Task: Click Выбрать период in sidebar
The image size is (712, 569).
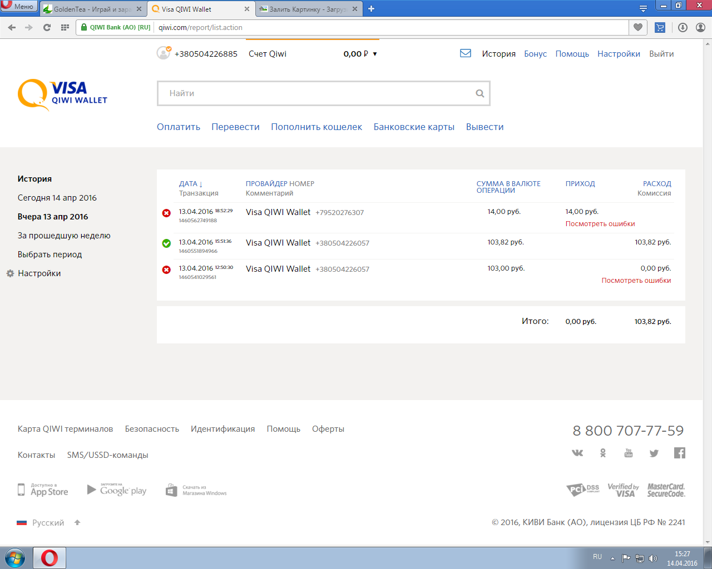Action: pos(50,254)
